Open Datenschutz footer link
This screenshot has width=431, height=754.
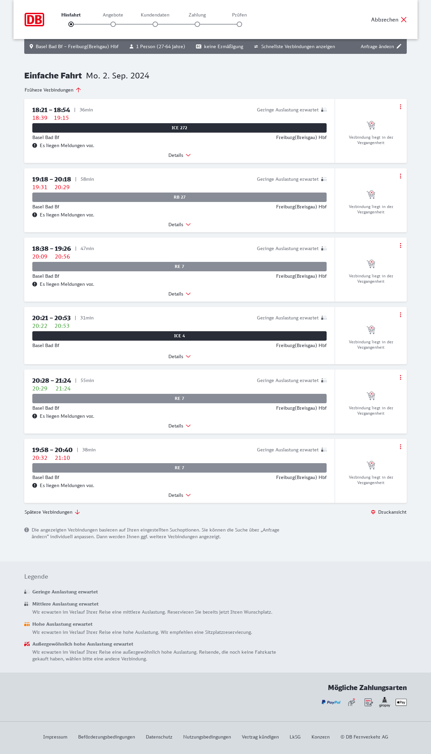(159, 737)
